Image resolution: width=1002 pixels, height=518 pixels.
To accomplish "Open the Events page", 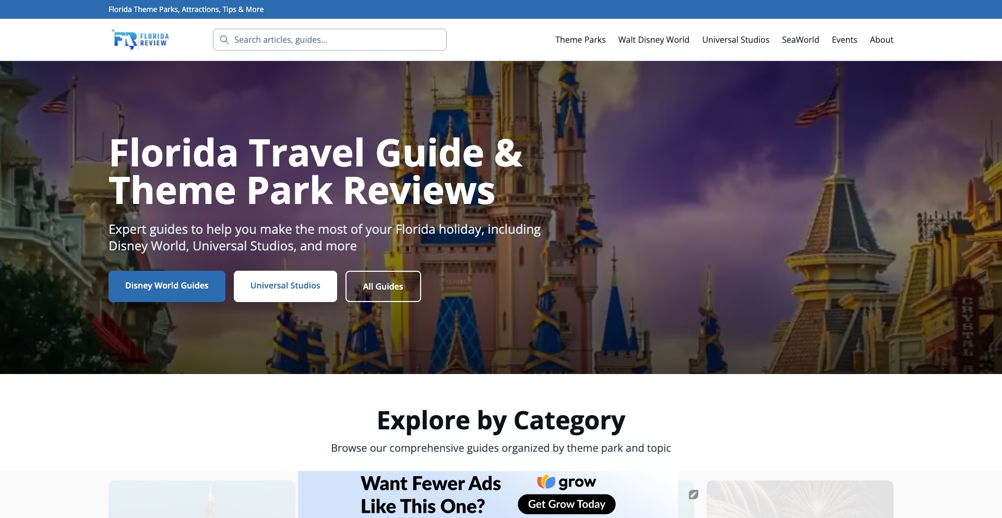I will tap(844, 39).
